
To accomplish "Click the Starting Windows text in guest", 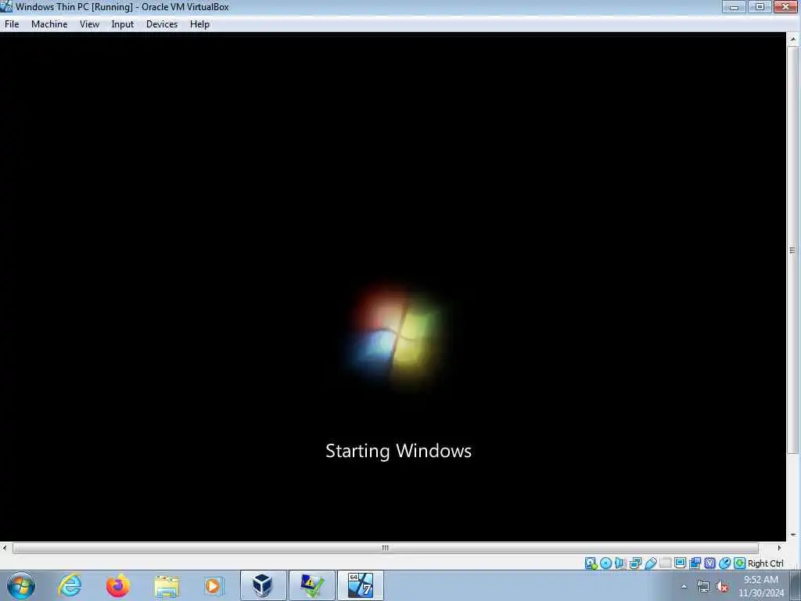I will point(398,451).
